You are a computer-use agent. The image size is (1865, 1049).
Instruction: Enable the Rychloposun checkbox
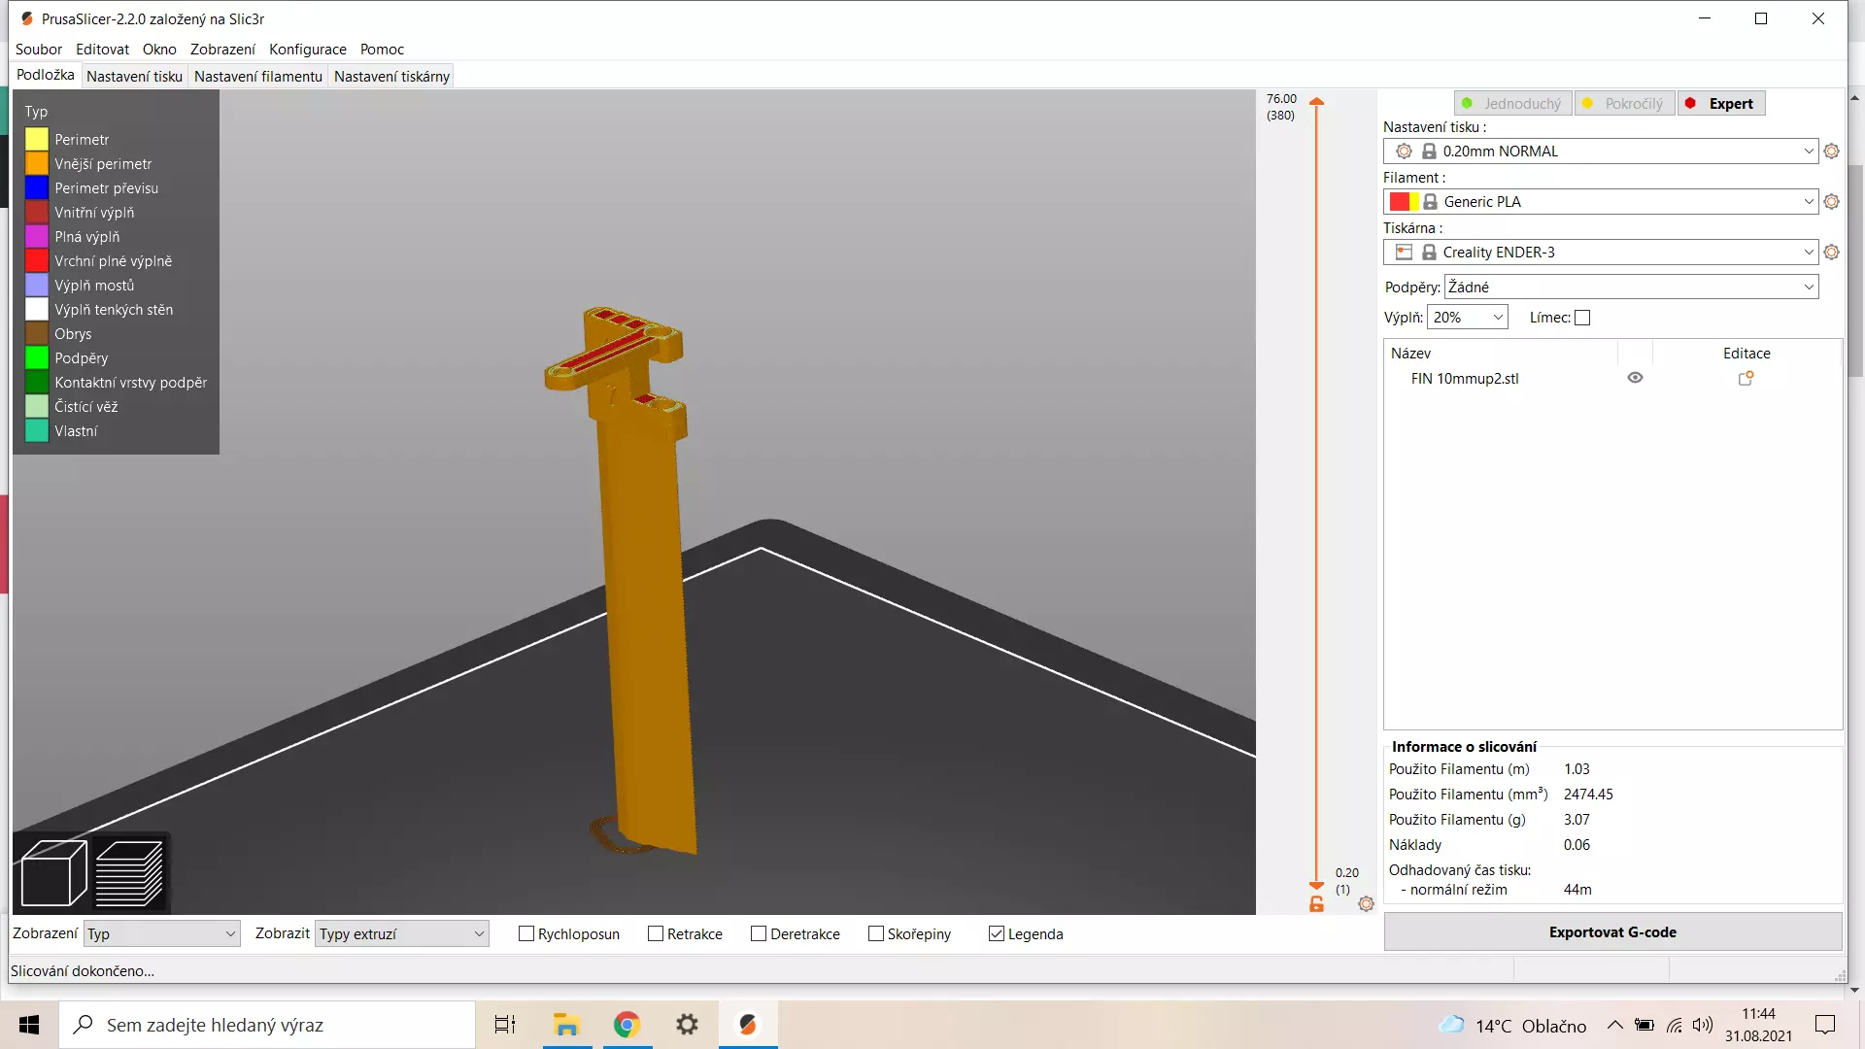coord(526,933)
